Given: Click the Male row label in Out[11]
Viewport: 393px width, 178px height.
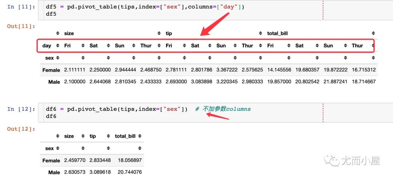Looking at the screenshot, I should pyautogui.click(x=54, y=82).
